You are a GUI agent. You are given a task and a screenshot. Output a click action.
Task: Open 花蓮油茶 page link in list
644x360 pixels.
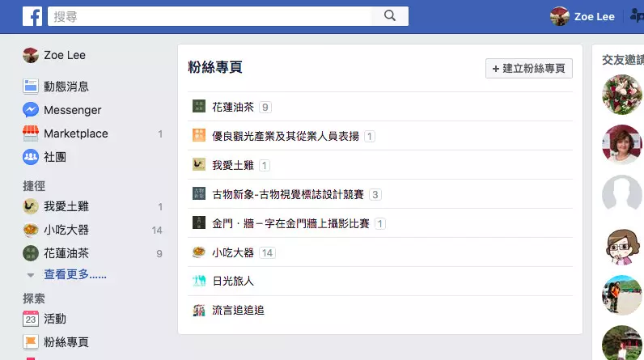click(x=233, y=107)
